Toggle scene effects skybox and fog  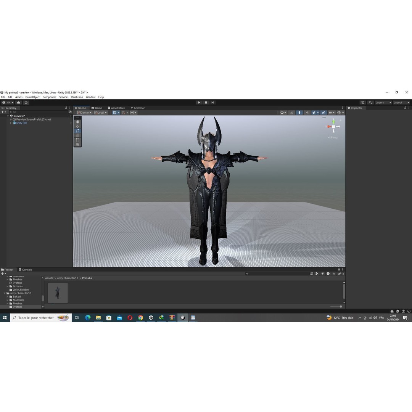pos(314,113)
